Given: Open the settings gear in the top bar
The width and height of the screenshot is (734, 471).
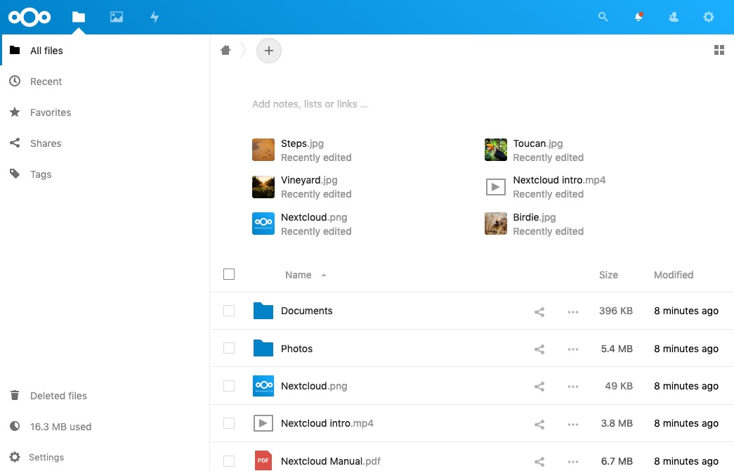Looking at the screenshot, I should (x=708, y=17).
